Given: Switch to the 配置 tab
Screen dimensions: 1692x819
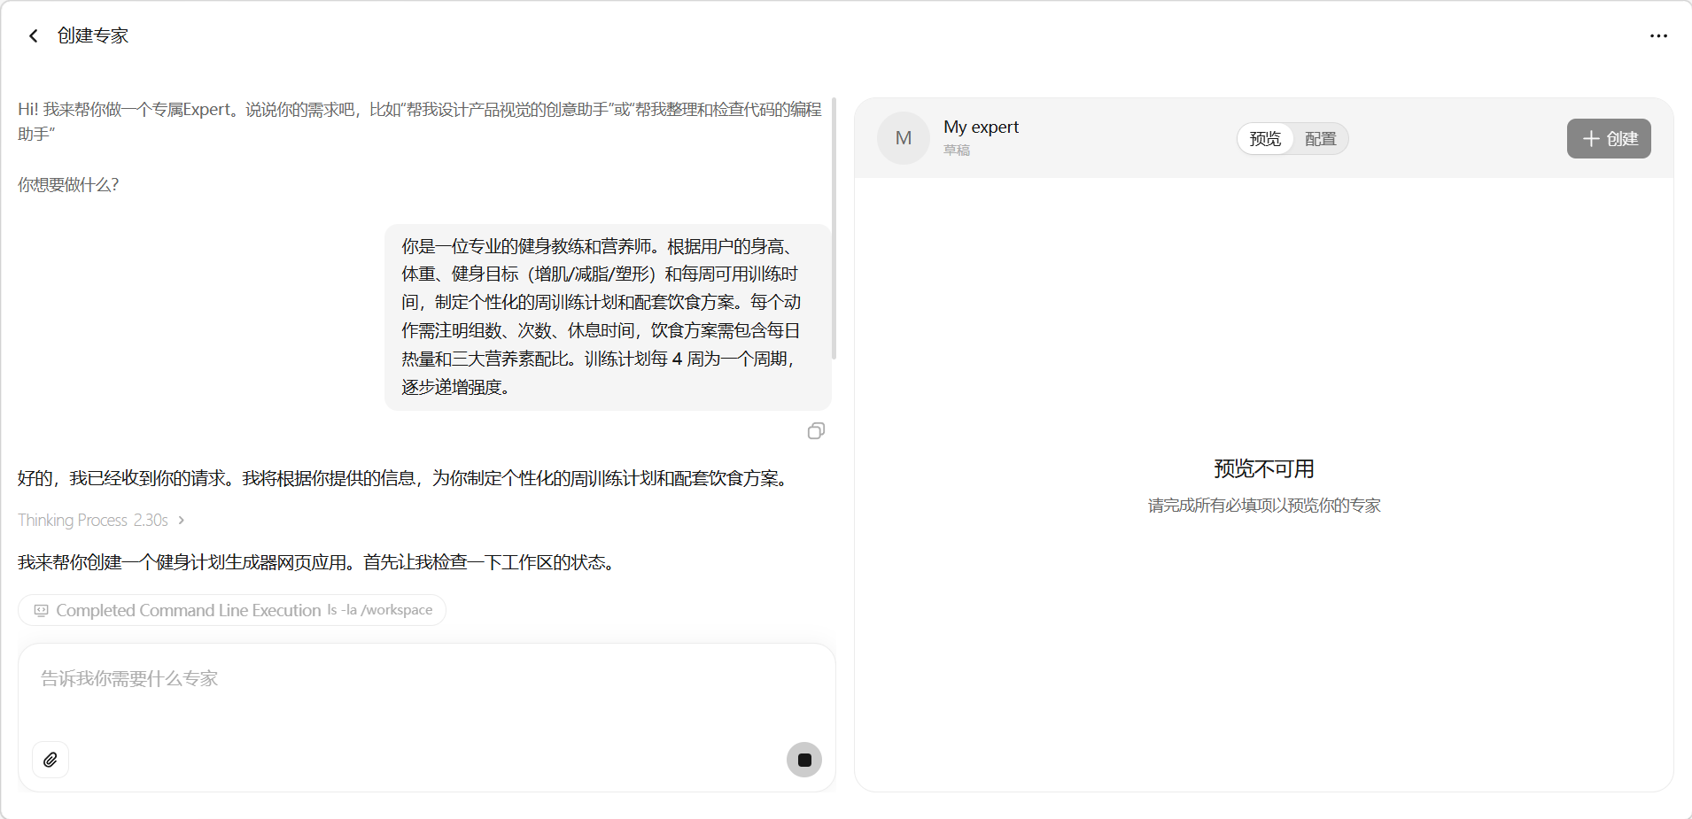Looking at the screenshot, I should [1320, 139].
